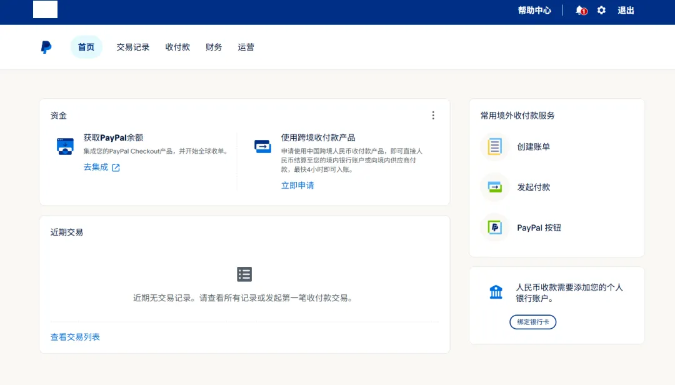Click 查看交易列表 link
The width and height of the screenshot is (675, 385).
(x=75, y=337)
